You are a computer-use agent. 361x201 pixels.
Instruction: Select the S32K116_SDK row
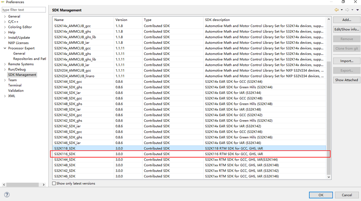click(189, 154)
